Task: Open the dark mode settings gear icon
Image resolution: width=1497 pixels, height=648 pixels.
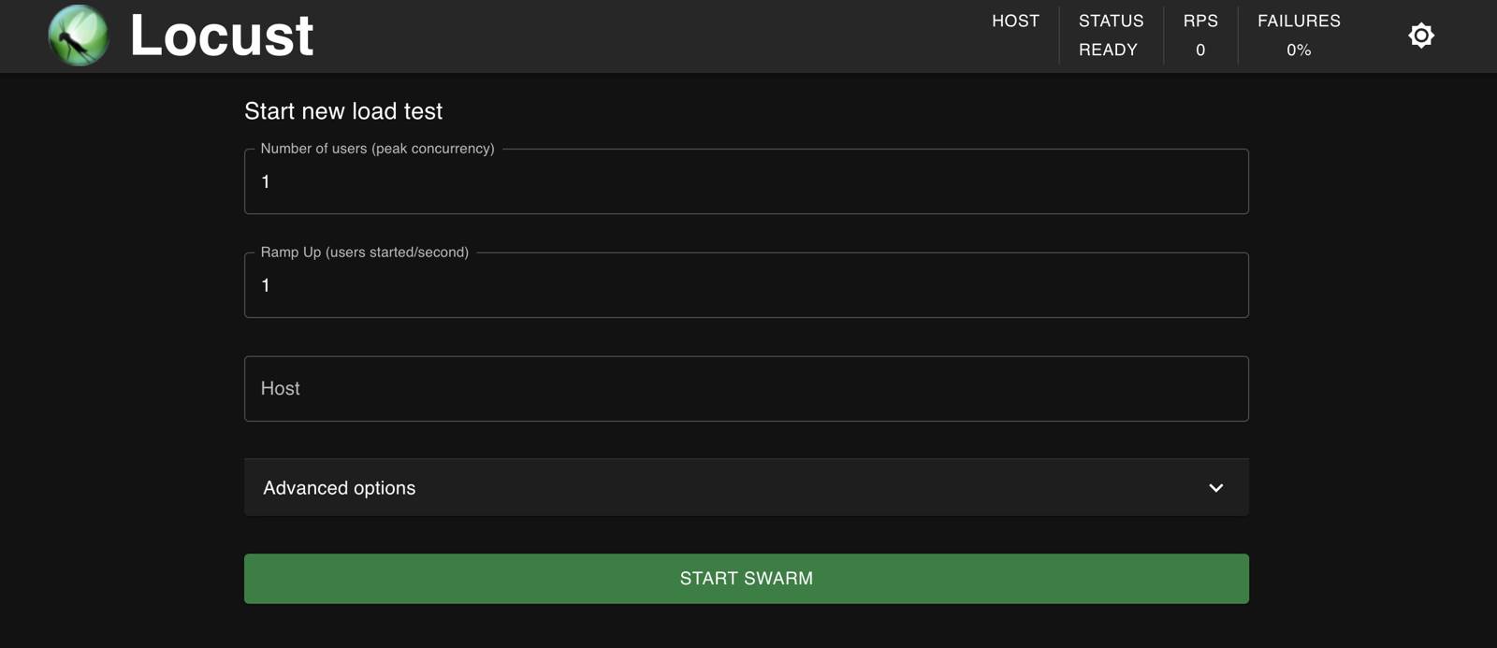Action: pyautogui.click(x=1420, y=35)
